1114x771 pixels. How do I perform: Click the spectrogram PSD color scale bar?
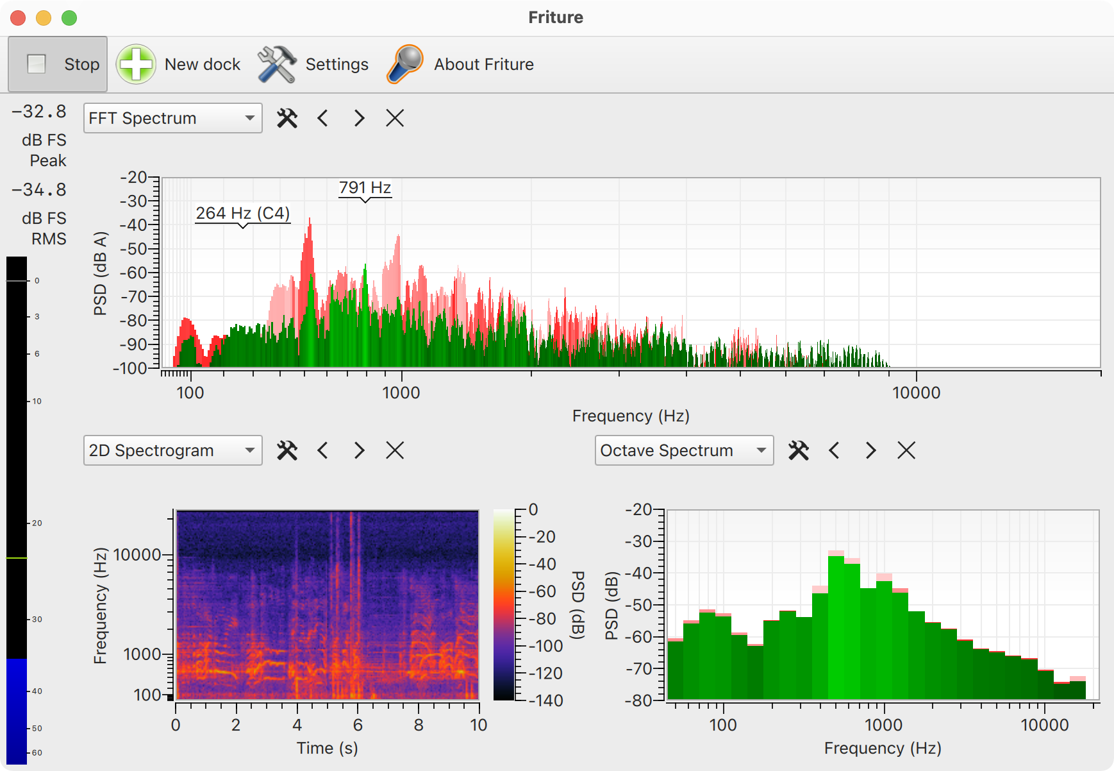(504, 605)
